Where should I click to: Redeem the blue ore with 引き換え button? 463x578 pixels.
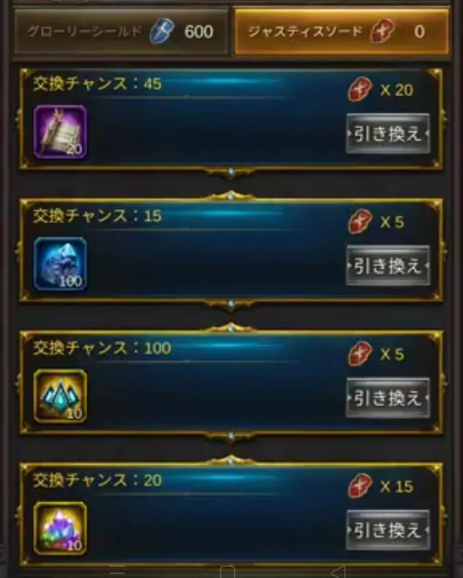click(388, 265)
